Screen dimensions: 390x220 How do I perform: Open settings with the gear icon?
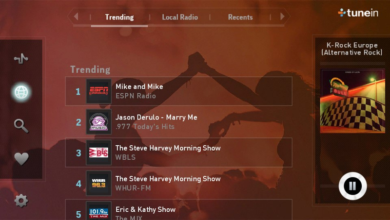coord(21,201)
